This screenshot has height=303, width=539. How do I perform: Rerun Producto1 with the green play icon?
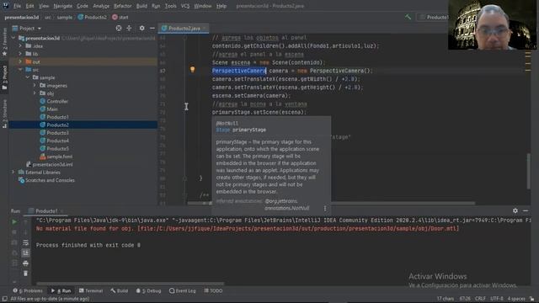[x=14, y=222]
